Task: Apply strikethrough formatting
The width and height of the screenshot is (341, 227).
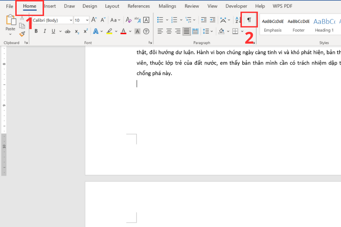Action: coord(67,31)
